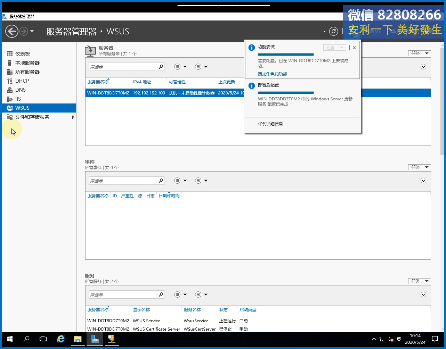Click the back navigation arrow
The image size is (446, 349).
[x=12, y=31]
